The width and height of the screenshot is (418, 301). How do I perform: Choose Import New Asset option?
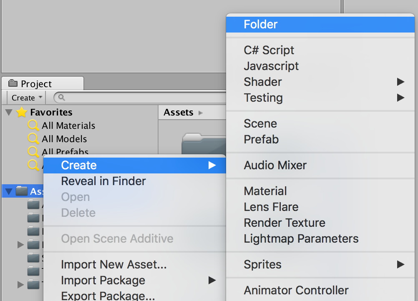[114, 264]
